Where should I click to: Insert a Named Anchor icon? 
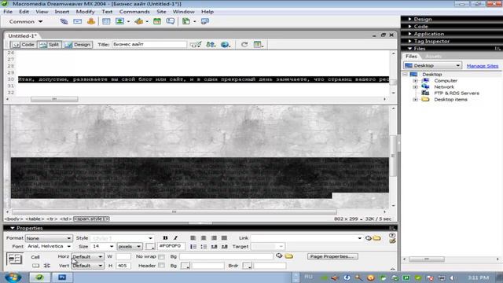tap(91, 21)
